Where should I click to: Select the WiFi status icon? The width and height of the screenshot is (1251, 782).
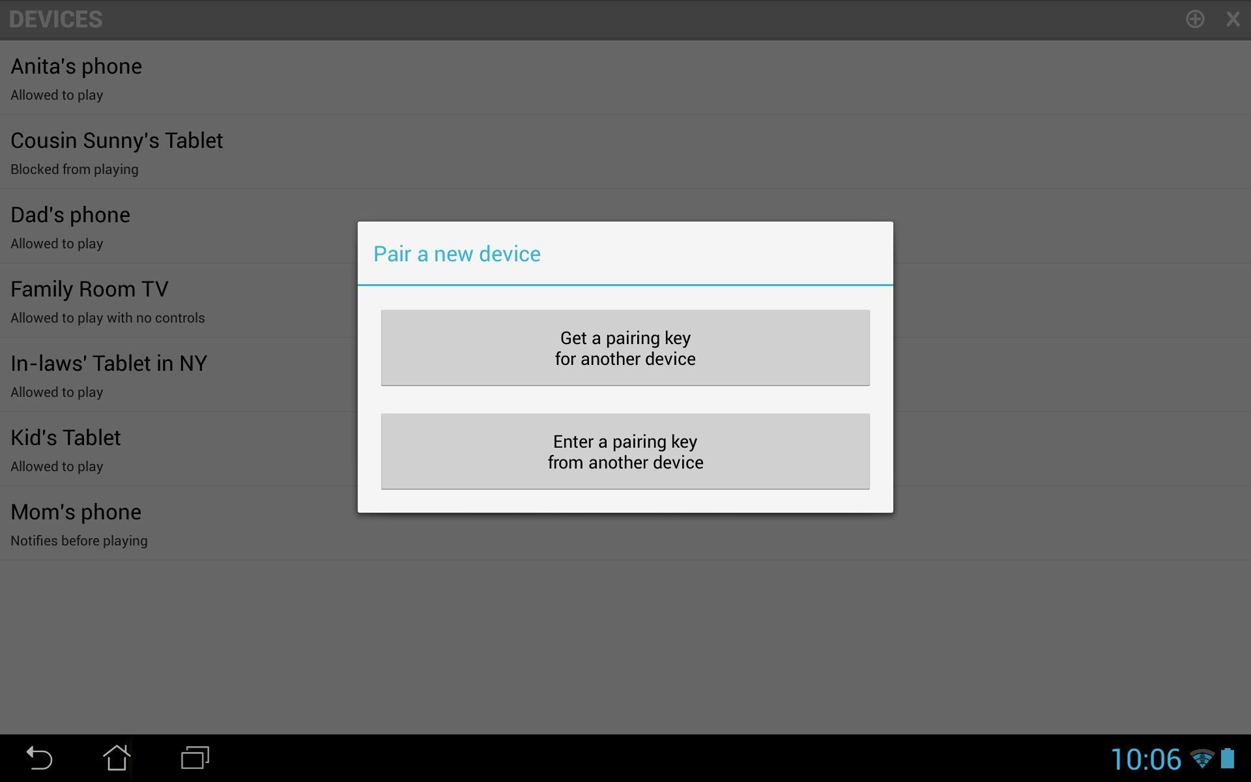1205,759
